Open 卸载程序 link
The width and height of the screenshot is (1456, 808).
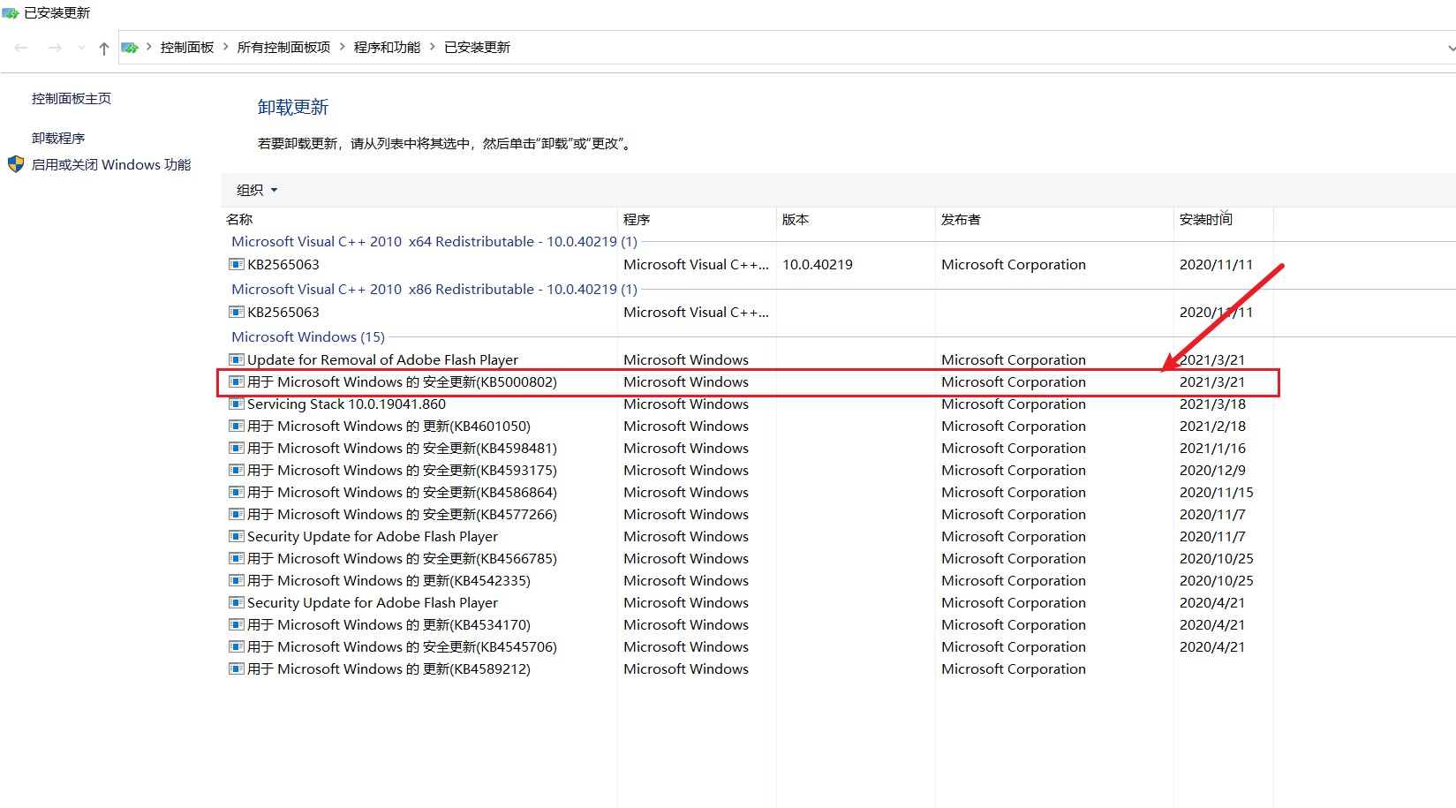coord(58,139)
